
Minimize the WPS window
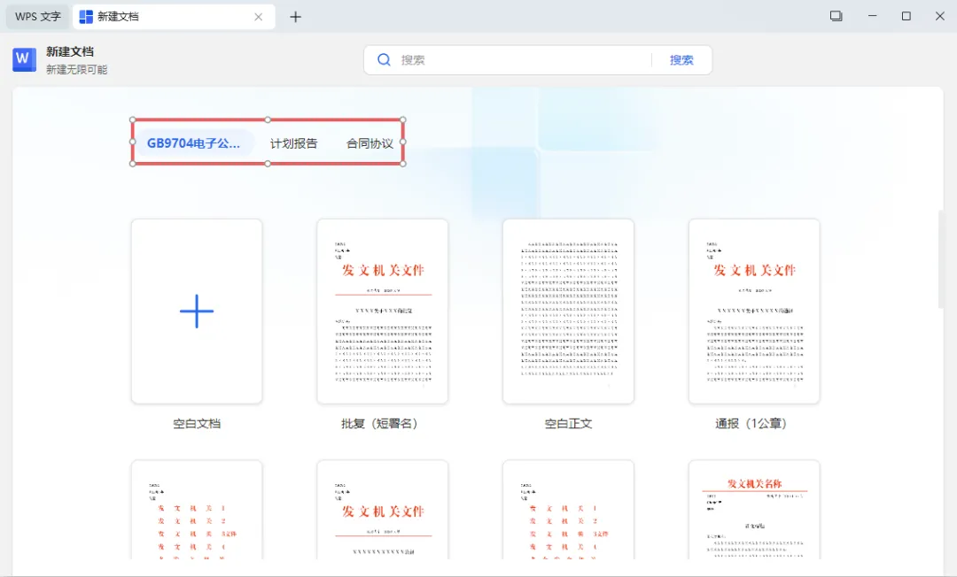pyautogui.click(x=873, y=17)
